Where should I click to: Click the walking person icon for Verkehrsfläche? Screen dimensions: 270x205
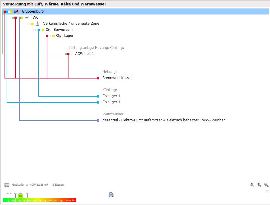(x=37, y=24)
